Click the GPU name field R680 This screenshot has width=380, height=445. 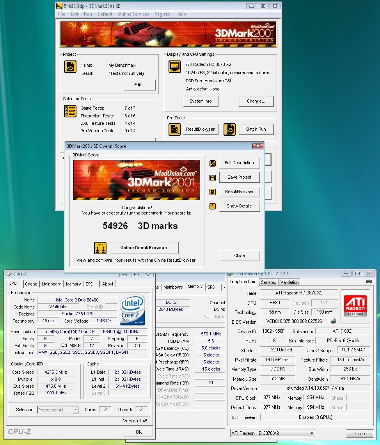click(274, 303)
